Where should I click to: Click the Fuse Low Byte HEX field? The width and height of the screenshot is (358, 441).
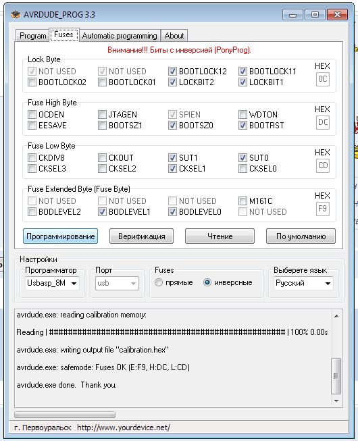(x=323, y=165)
